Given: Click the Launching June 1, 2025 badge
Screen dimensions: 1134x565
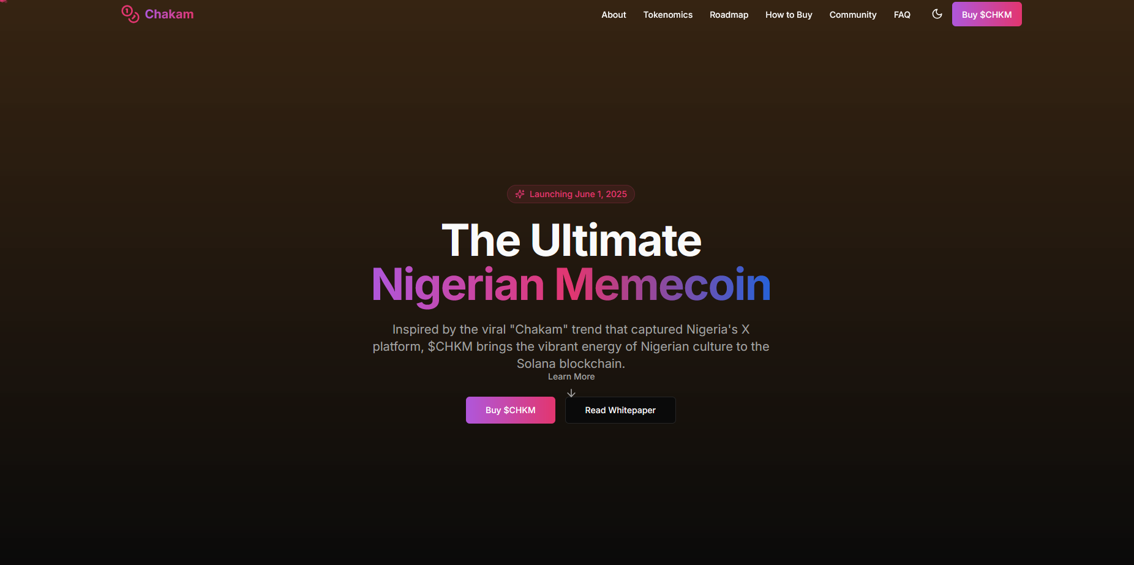Looking at the screenshot, I should 571,194.
